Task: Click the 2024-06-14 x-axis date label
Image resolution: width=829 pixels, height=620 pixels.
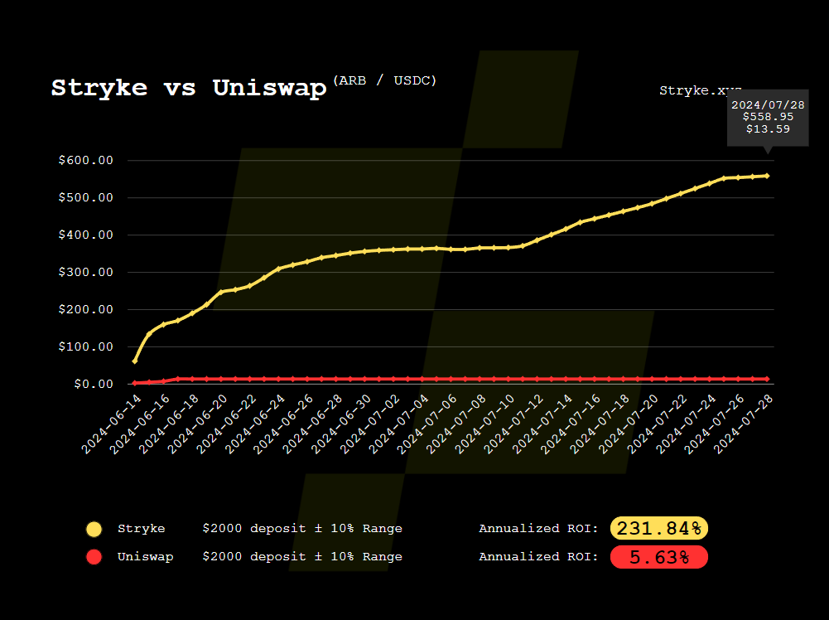Action: click(112, 424)
